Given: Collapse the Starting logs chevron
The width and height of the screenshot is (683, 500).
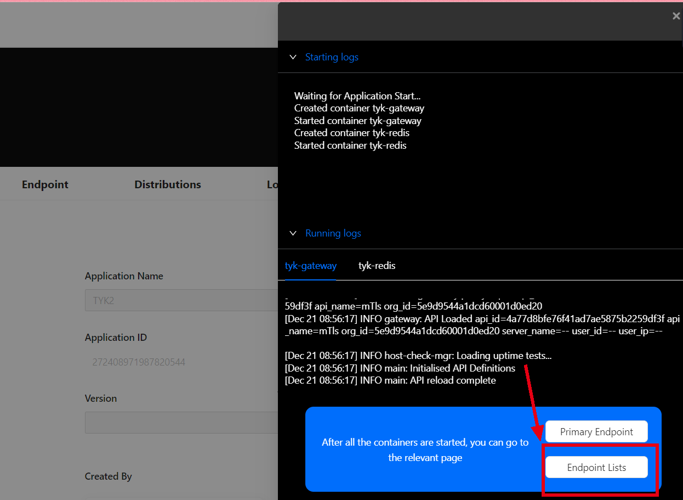Looking at the screenshot, I should 293,57.
